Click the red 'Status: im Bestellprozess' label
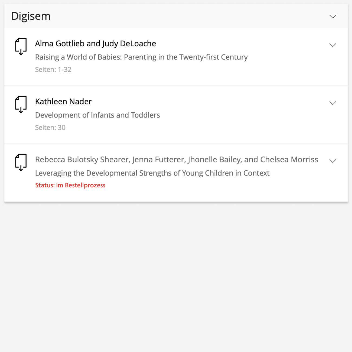The image size is (352, 352). point(70,185)
